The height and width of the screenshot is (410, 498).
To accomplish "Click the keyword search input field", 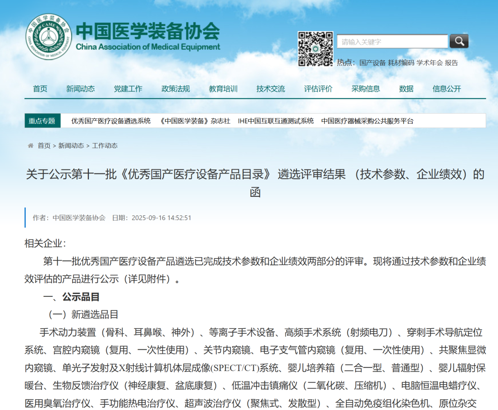I will point(392,42).
